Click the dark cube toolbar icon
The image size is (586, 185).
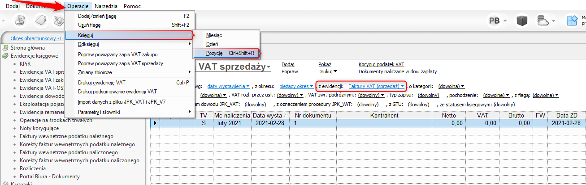(521, 21)
